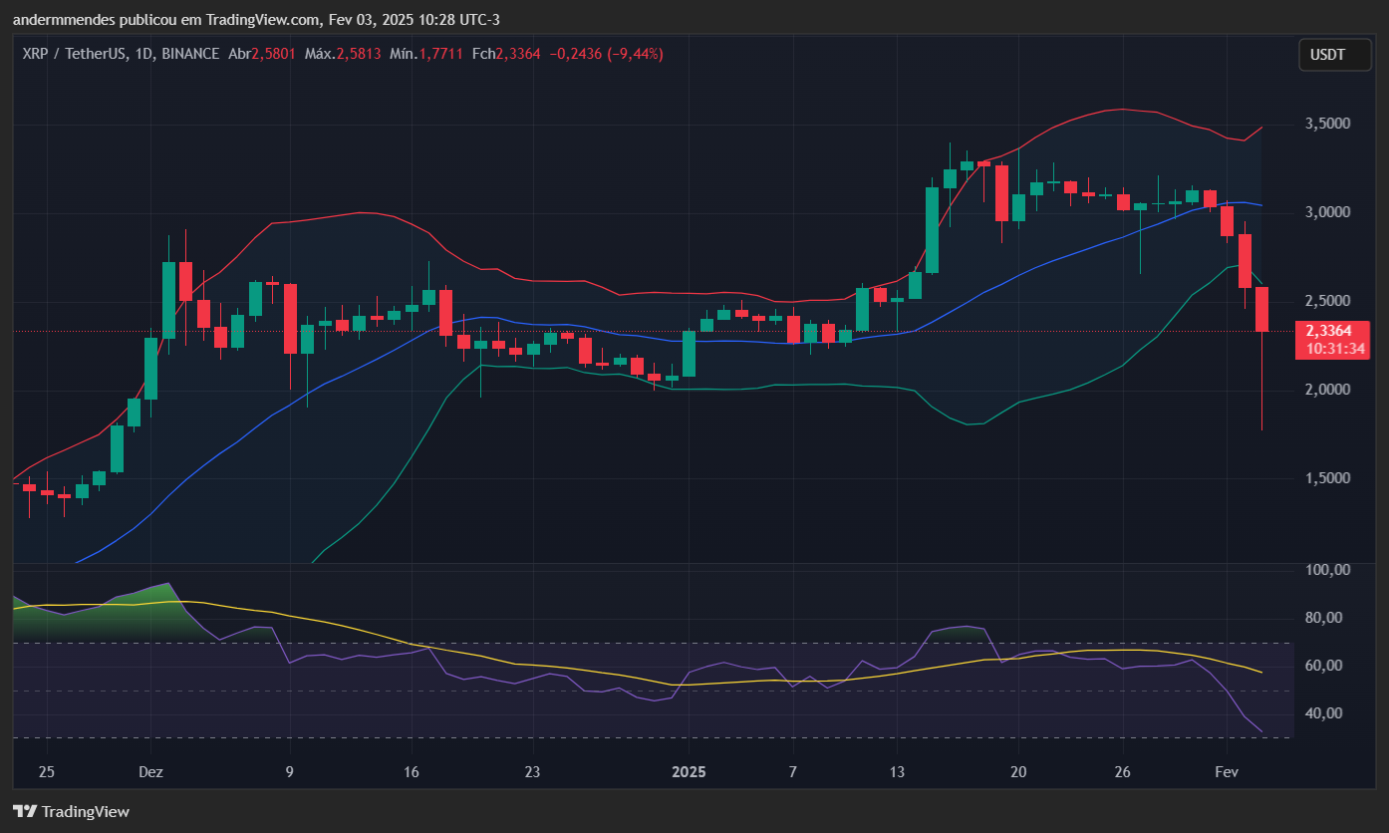Click the current price label 2,3364
Image resolution: width=1389 pixels, height=833 pixels.
pos(1329,331)
